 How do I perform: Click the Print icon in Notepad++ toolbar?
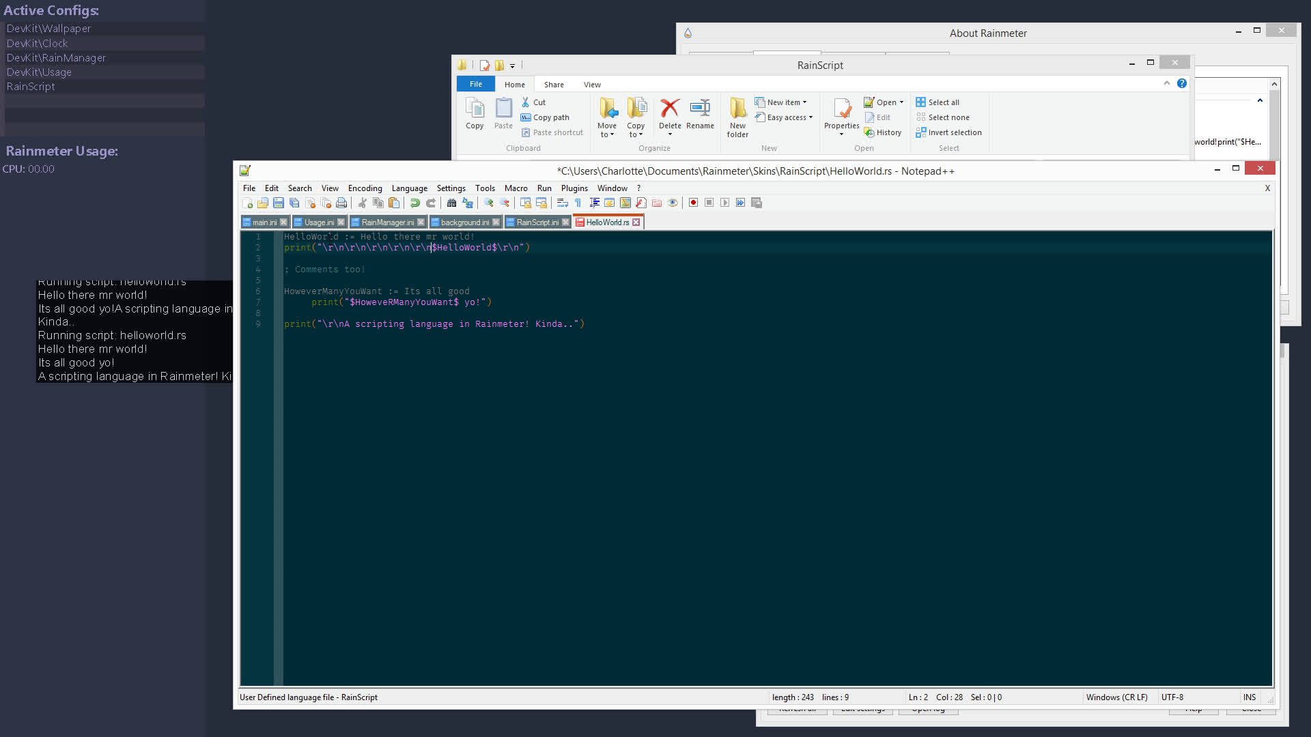(x=341, y=203)
